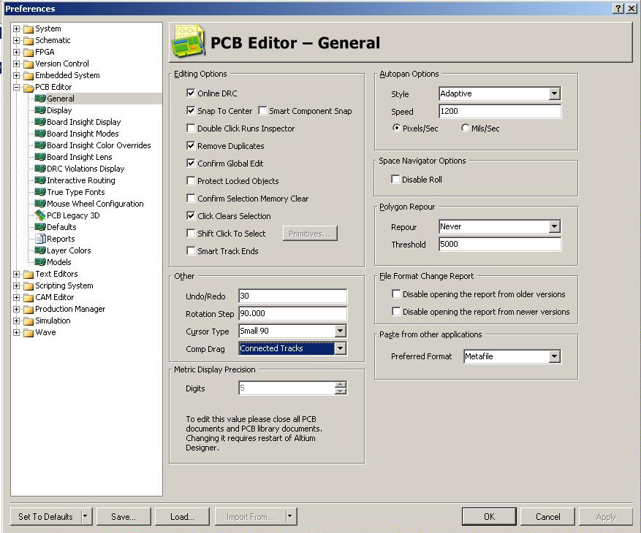Click the General page icon in tree

point(40,99)
